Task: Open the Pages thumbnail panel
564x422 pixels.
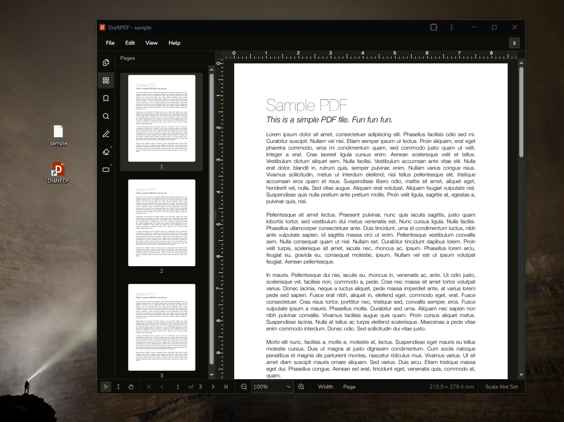Action: point(106,80)
